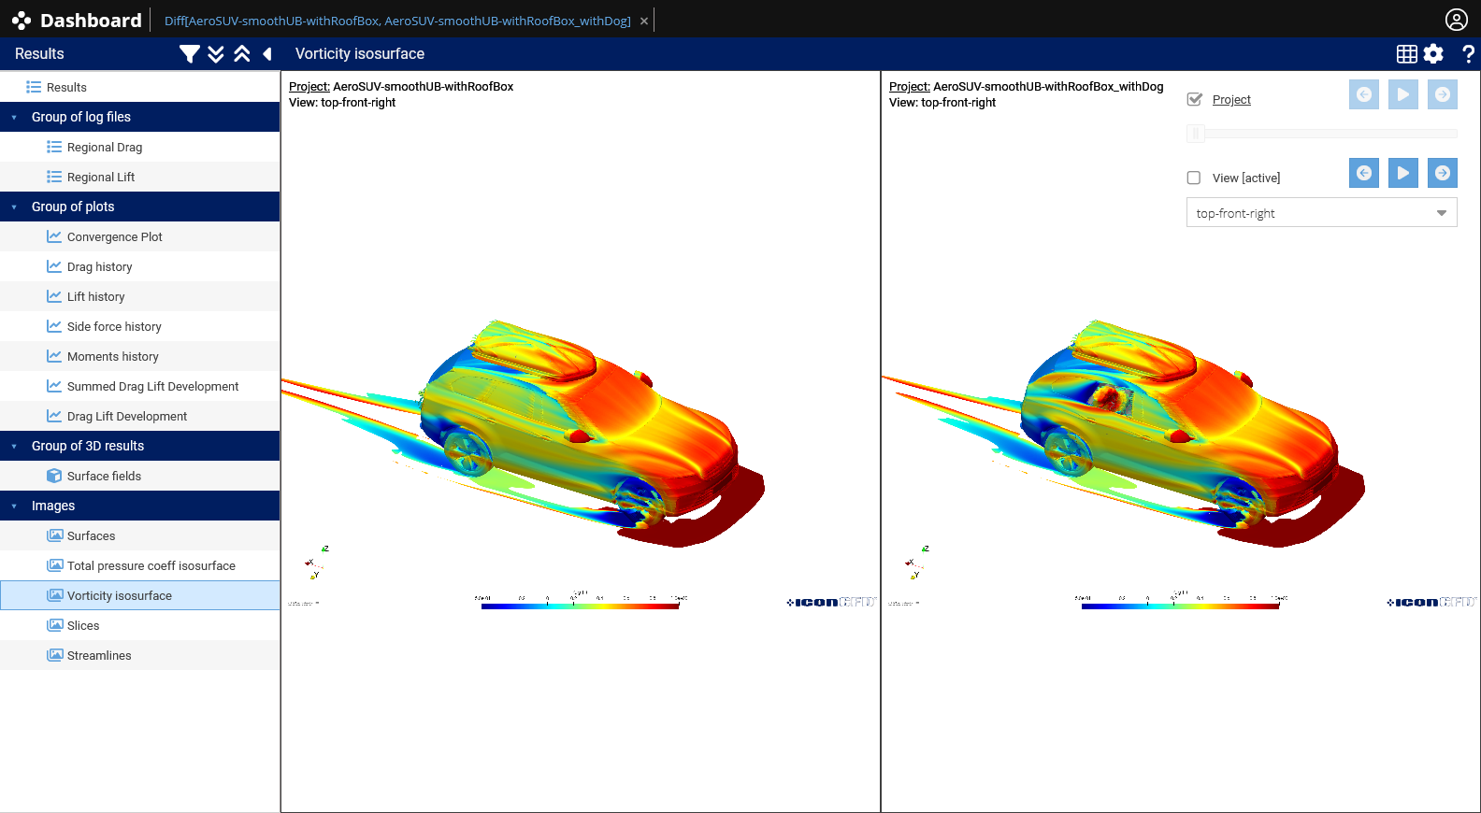The width and height of the screenshot is (1481, 813).
Task: Open Convergence Plot
Action: (140, 236)
